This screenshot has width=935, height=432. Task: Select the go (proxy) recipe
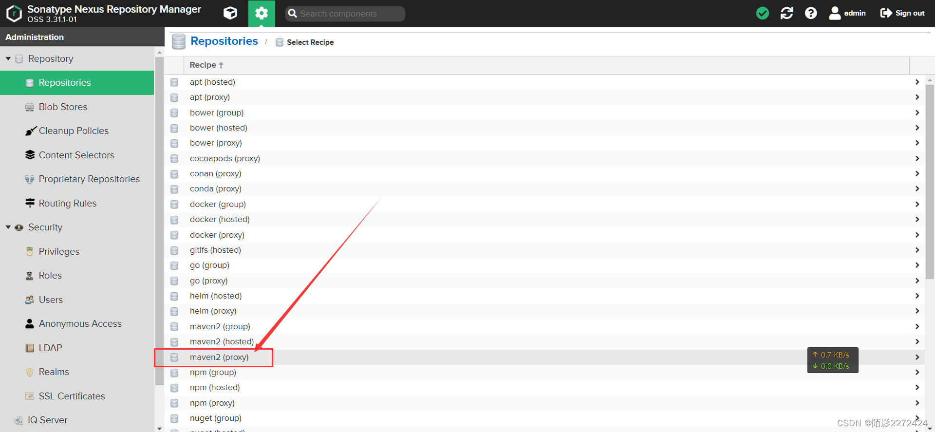[x=544, y=281]
